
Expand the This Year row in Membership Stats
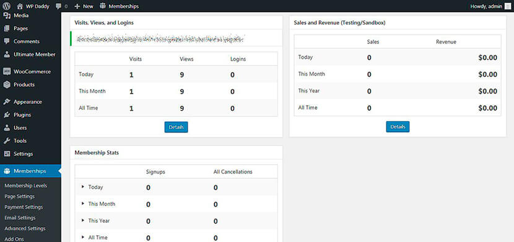click(83, 221)
